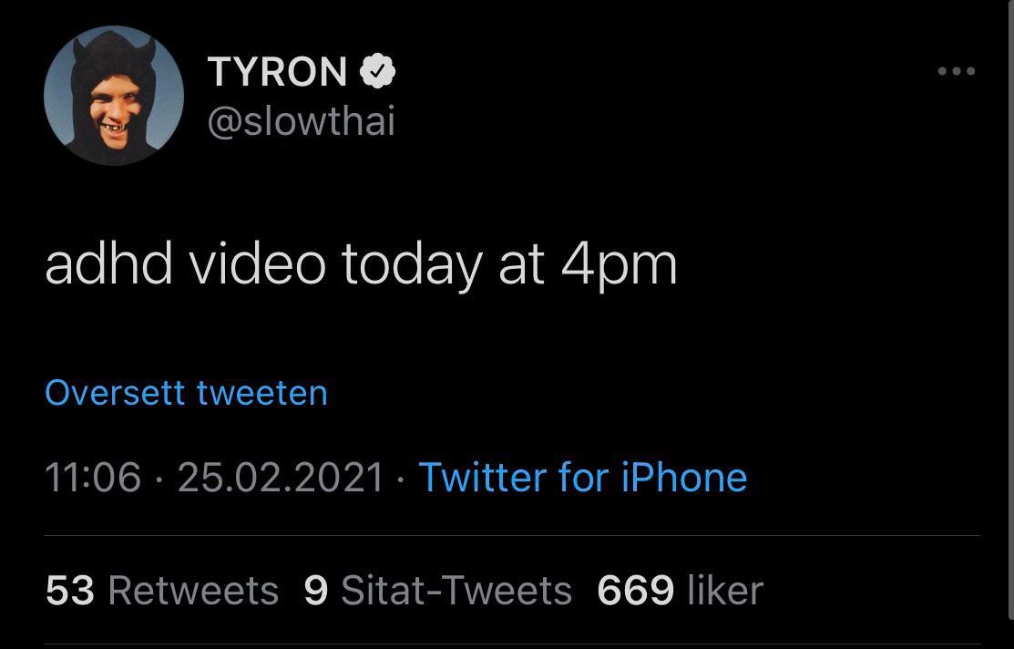The height and width of the screenshot is (649, 1014).
Task: Open Twitter for iPhone source link
Action: (x=581, y=477)
